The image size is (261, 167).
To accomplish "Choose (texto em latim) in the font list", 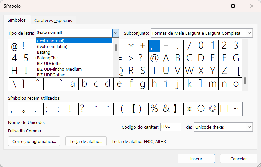I will tap(74, 46).
